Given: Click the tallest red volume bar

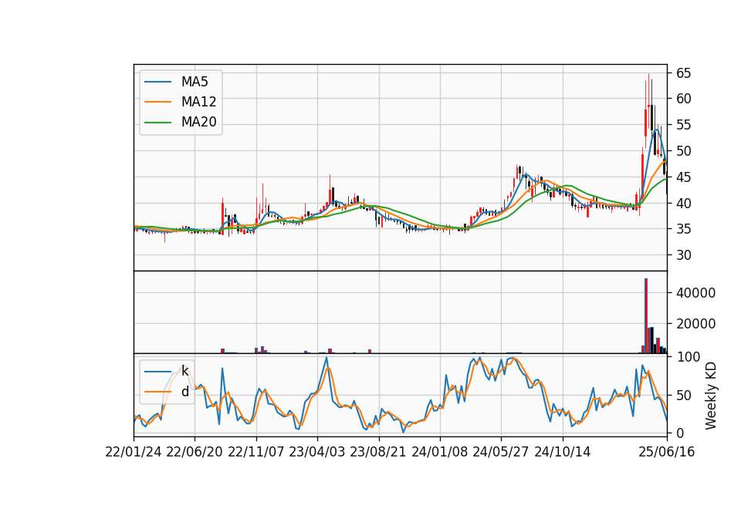Looking at the screenshot, I should point(646,316).
